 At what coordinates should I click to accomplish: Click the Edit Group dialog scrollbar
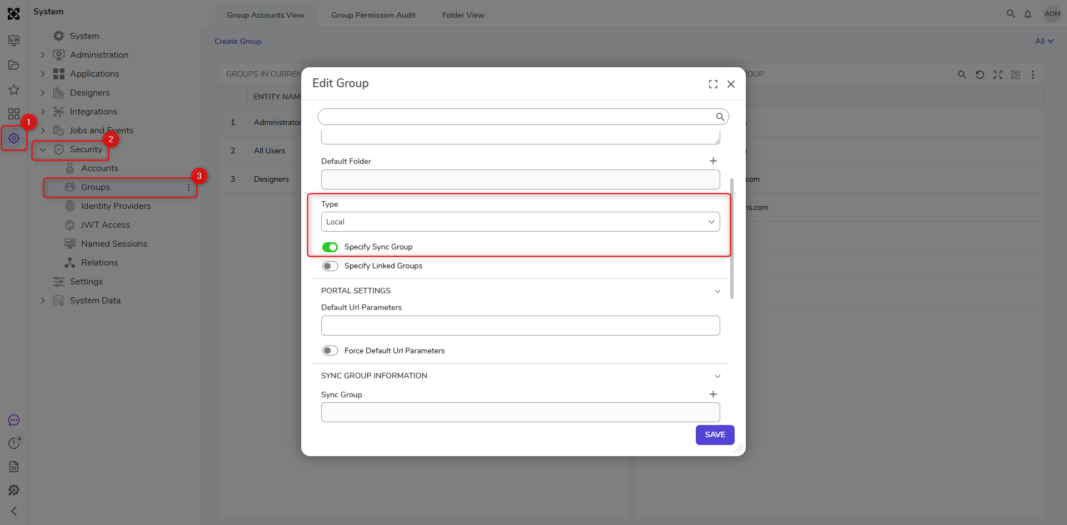pyautogui.click(x=732, y=239)
